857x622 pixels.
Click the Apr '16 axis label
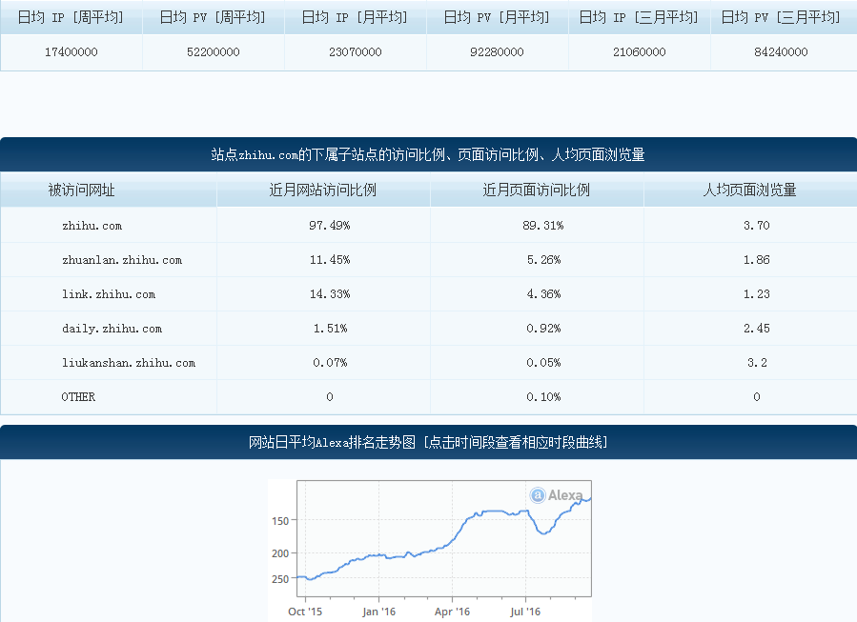[452, 612]
